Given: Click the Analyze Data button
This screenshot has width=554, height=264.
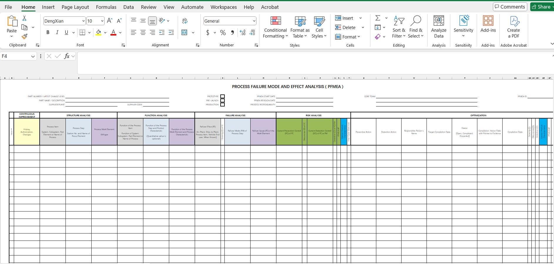Looking at the screenshot, I should point(439,27).
